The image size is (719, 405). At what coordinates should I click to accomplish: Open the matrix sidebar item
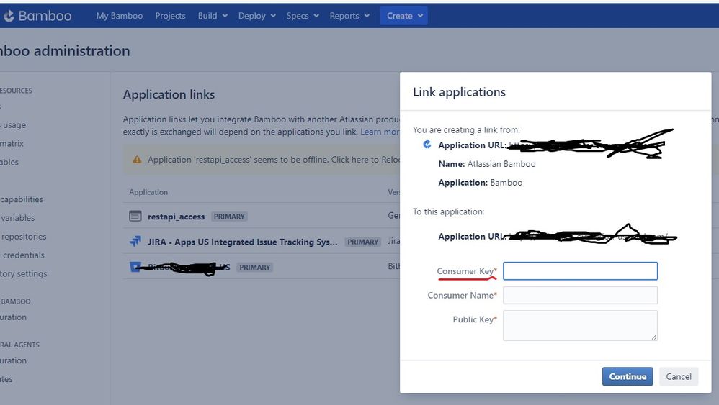pyautogui.click(x=12, y=144)
